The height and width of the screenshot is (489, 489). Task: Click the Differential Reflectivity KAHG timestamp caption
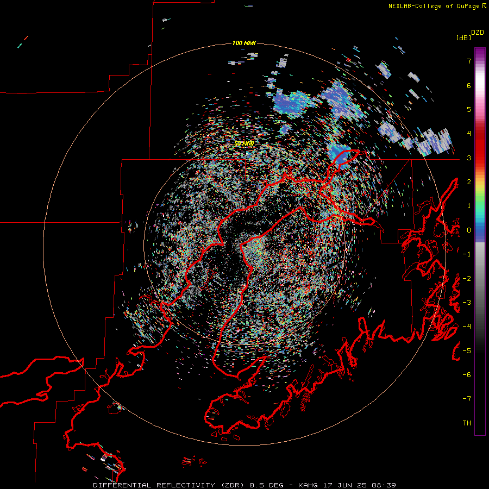[x=244, y=485]
